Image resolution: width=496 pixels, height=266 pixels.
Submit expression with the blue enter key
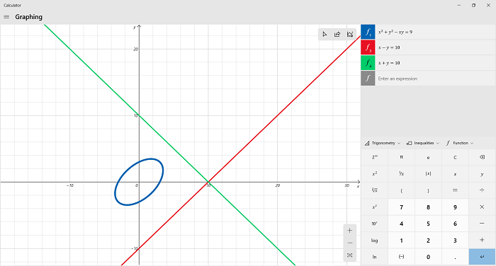(482, 257)
